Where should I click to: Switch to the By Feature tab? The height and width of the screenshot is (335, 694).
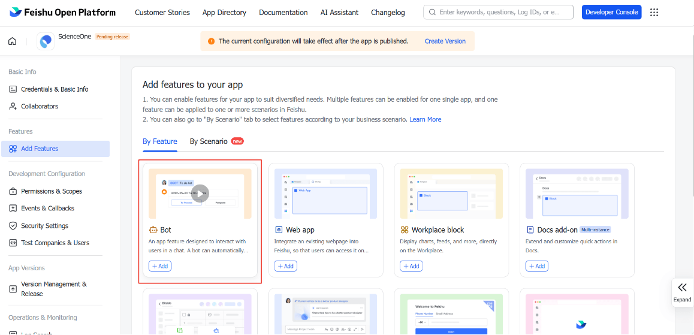coord(160,141)
